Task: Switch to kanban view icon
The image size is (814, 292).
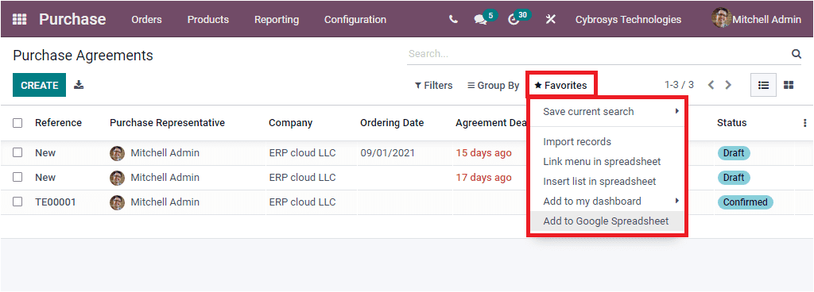Action: coord(789,85)
